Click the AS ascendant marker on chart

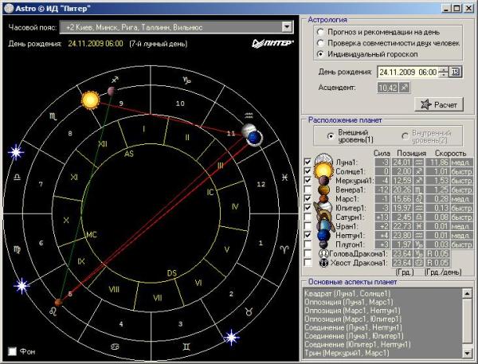pos(128,154)
